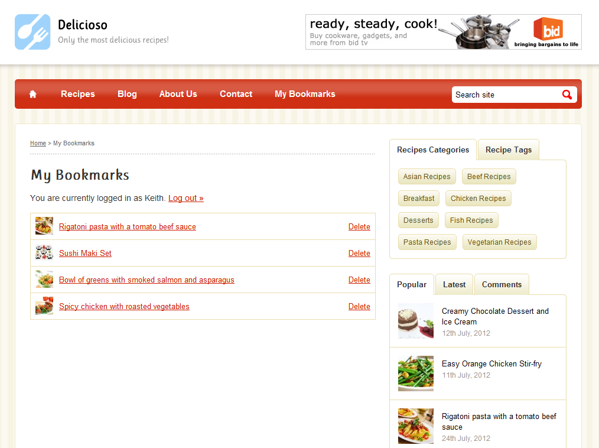
Task: Open the Creamy Chocolate Dessert thumbnail
Action: (x=415, y=319)
